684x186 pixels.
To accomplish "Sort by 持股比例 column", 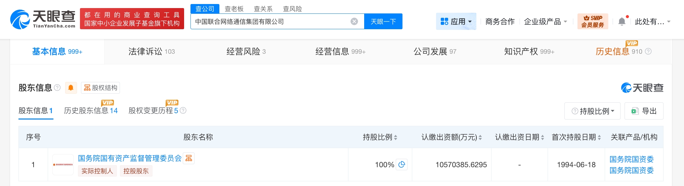I will (x=395, y=137).
